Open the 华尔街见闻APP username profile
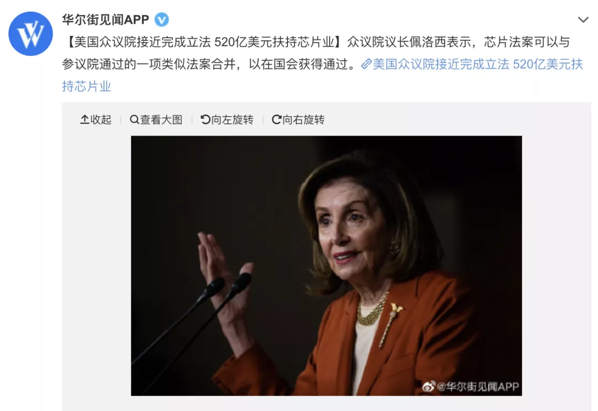Viewport: 598px width, 411px height. coord(106,19)
